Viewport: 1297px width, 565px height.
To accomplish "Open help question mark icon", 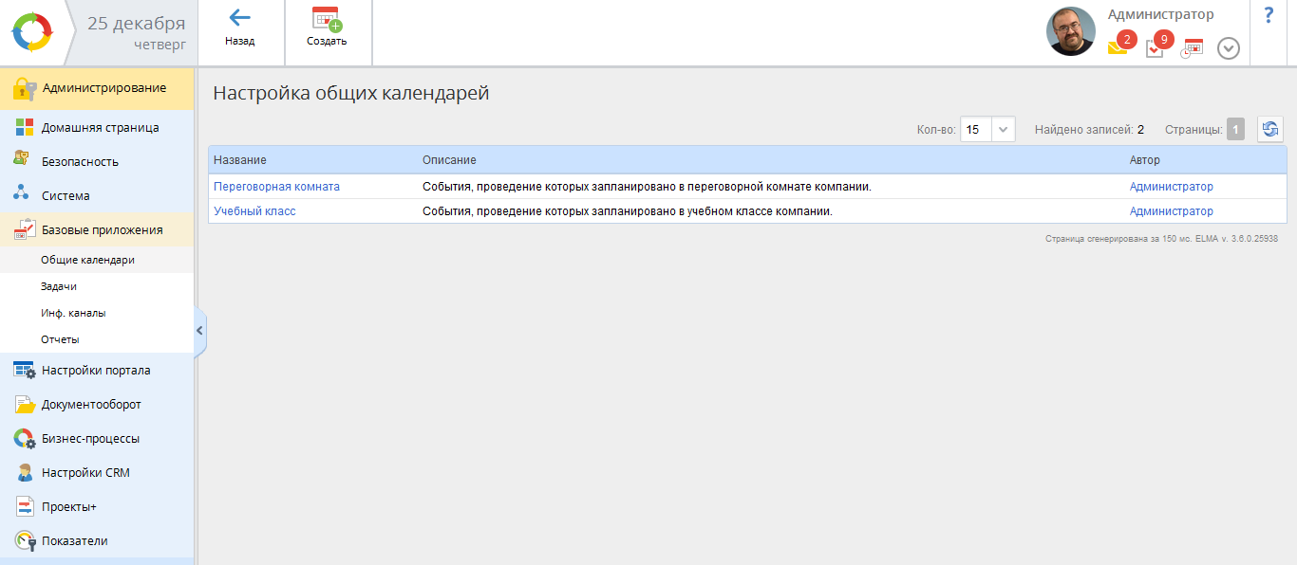I will pyautogui.click(x=1269, y=15).
